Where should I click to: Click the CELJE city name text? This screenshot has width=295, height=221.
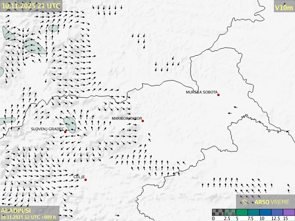pyautogui.click(x=79, y=177)
